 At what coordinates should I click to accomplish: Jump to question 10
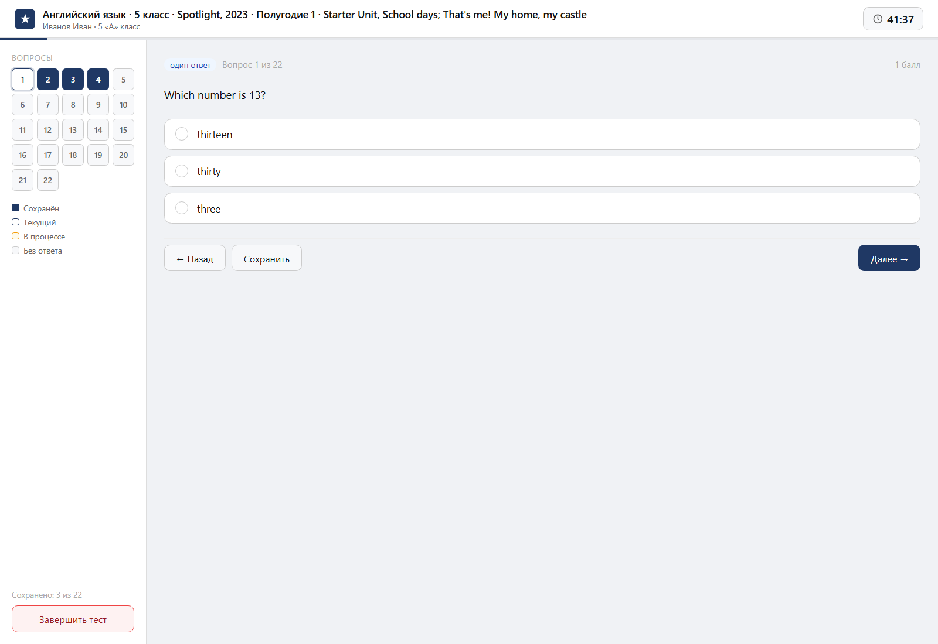point(123,105)
